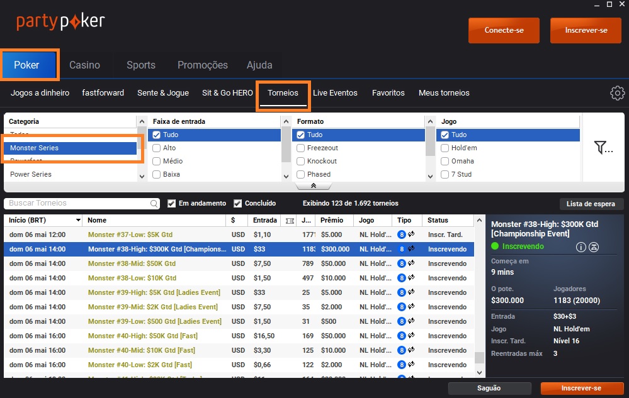
Task: Click the 8-max icon in Monster #39-Low row
Action: pos(402,321)
